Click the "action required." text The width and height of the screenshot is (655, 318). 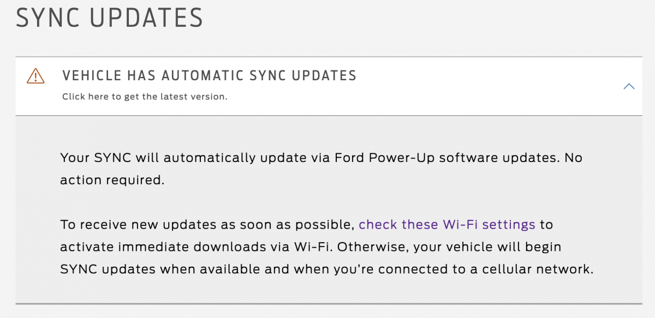[112, 179]
